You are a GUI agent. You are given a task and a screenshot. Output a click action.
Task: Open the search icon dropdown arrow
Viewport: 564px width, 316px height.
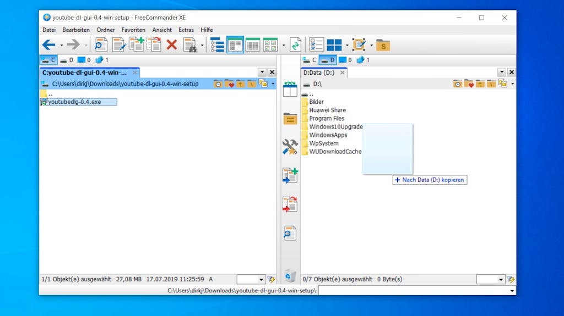pyautogui.click(x=202, y=45)
